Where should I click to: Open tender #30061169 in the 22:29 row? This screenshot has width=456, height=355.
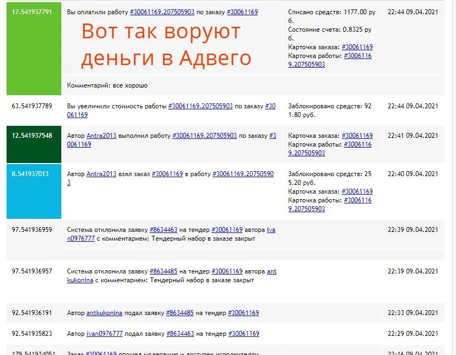click(x=244, y=334)
